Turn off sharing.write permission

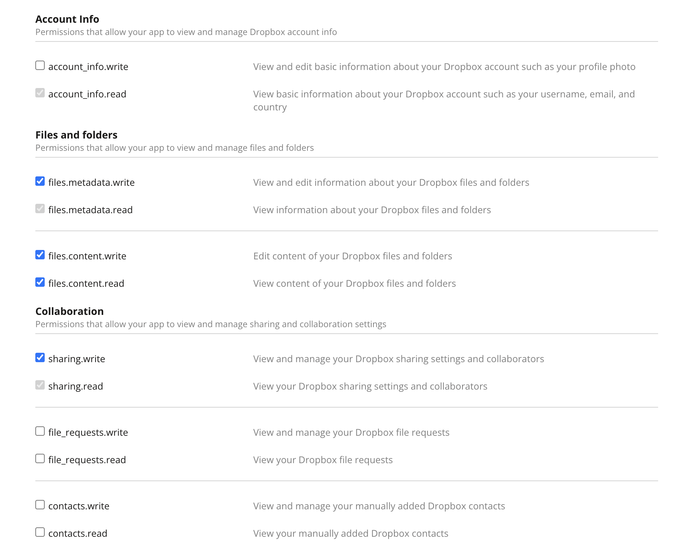pos(40,358)
